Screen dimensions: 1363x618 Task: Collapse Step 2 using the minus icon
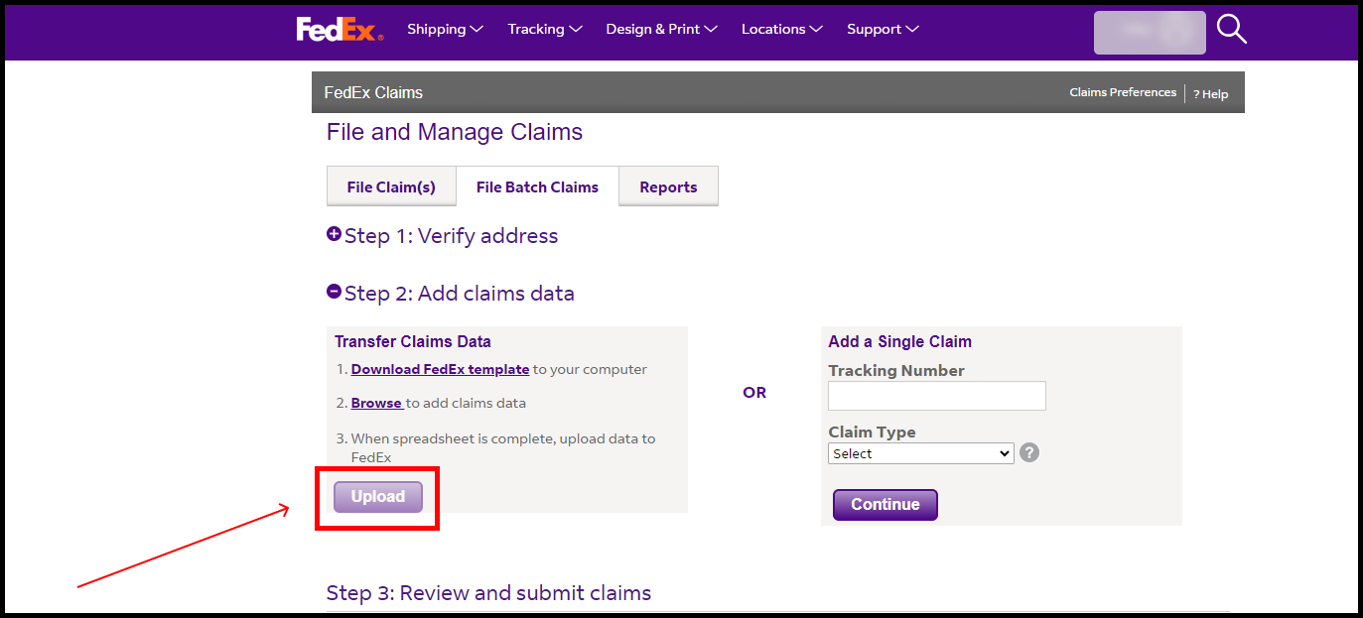tap(334, 291)
